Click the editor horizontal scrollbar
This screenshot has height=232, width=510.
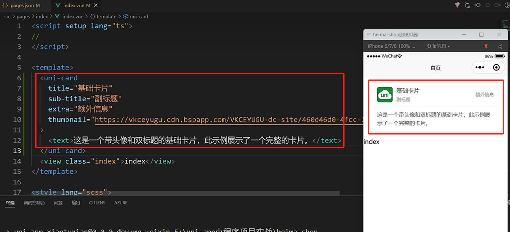[186, 193]
